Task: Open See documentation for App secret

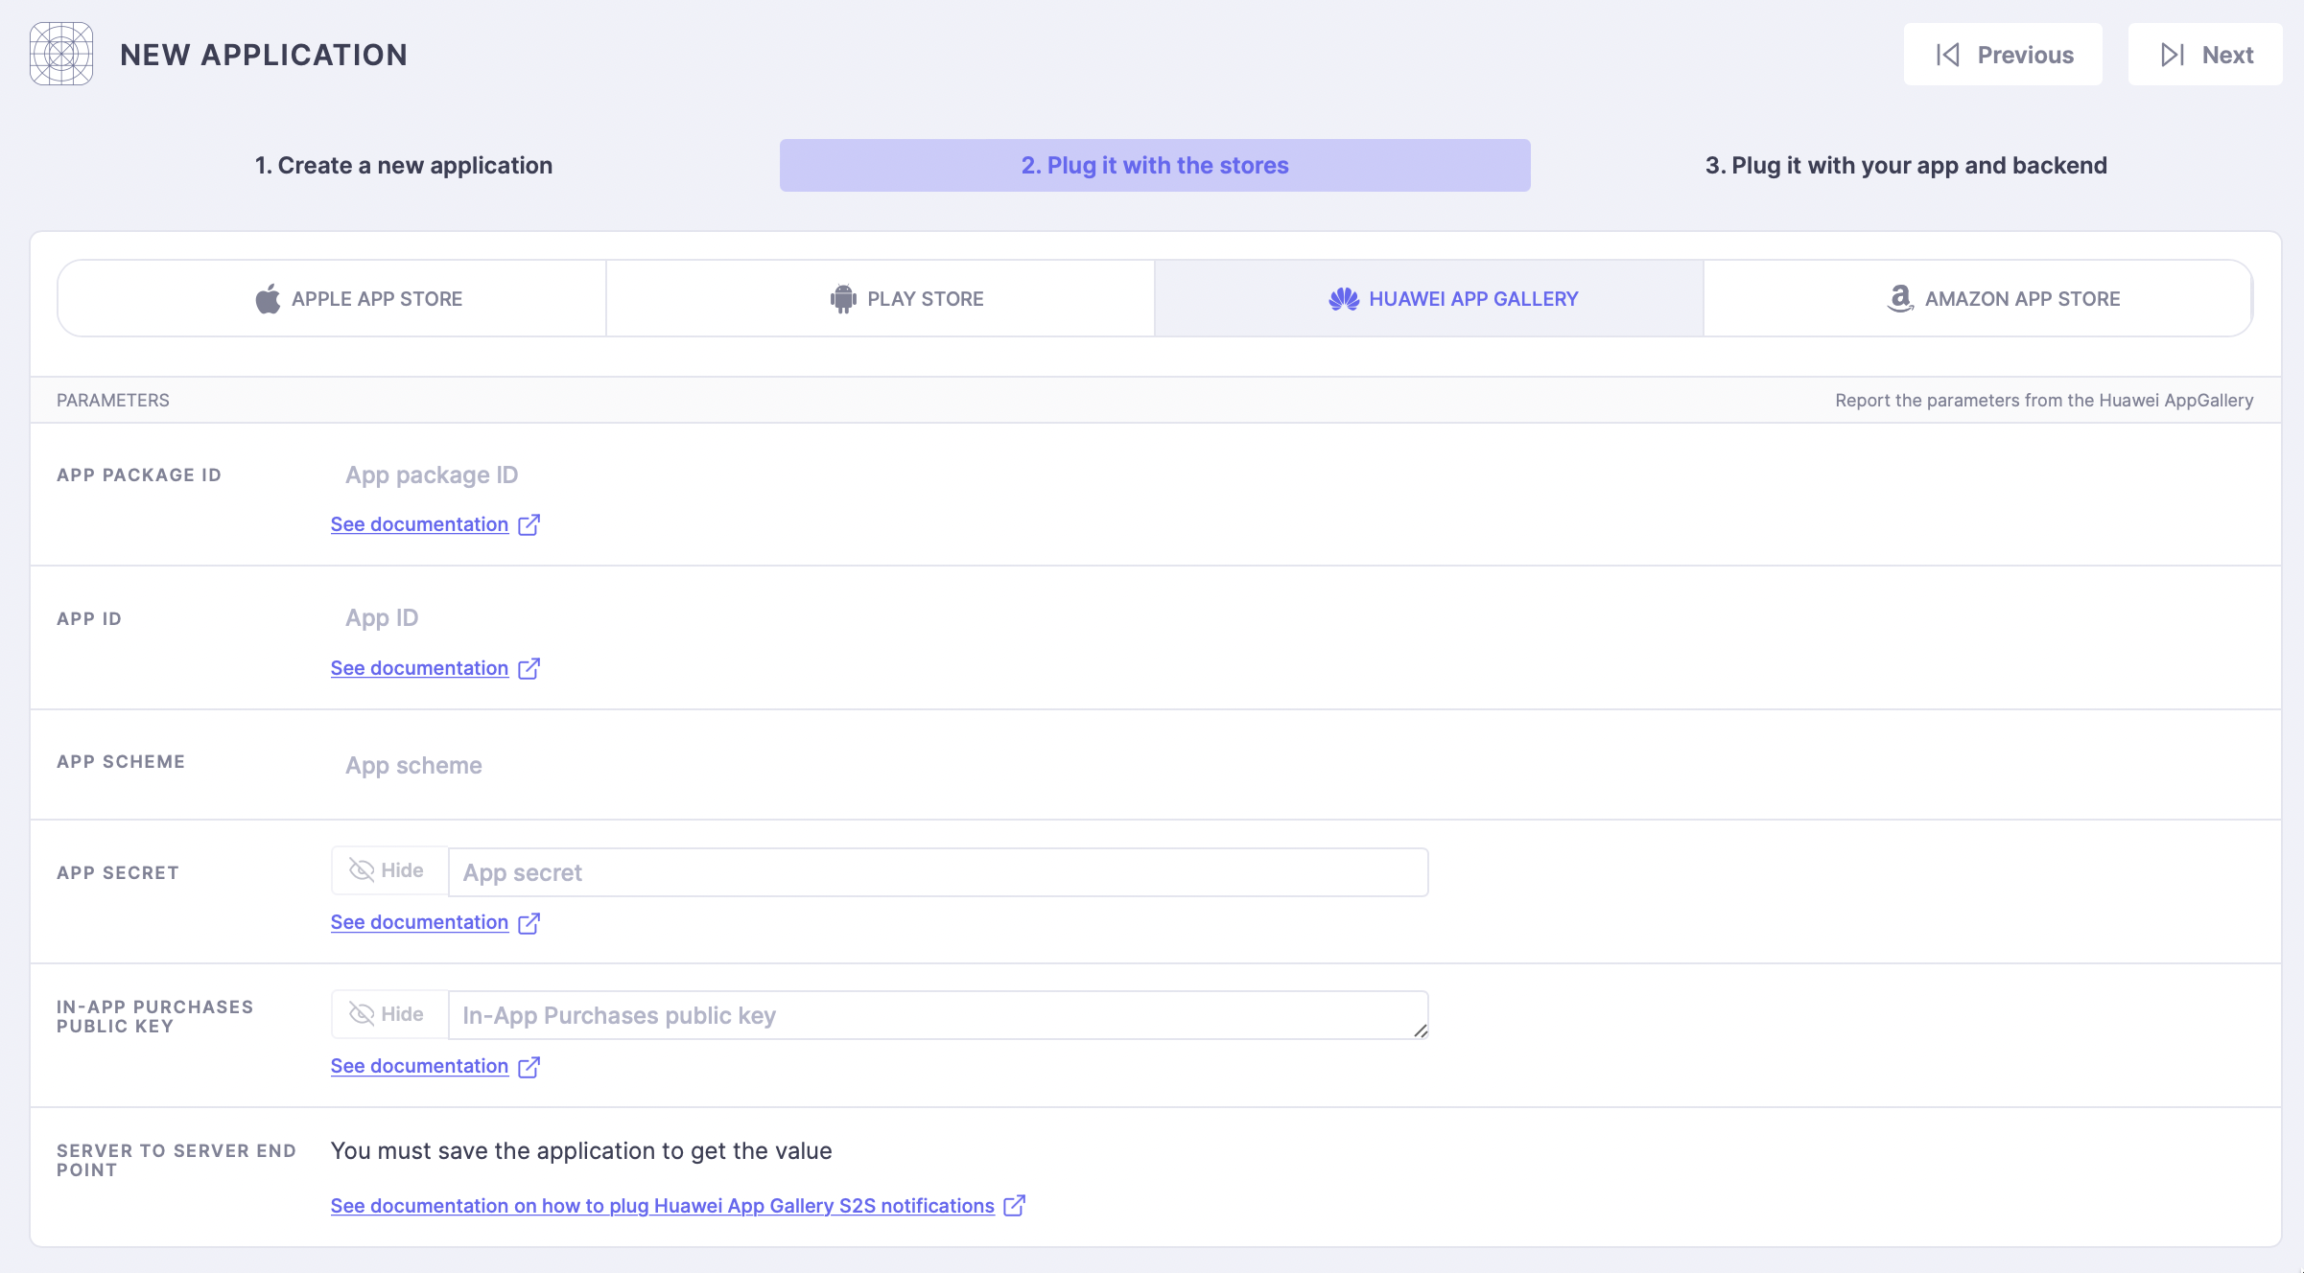Action: (419, 922)
